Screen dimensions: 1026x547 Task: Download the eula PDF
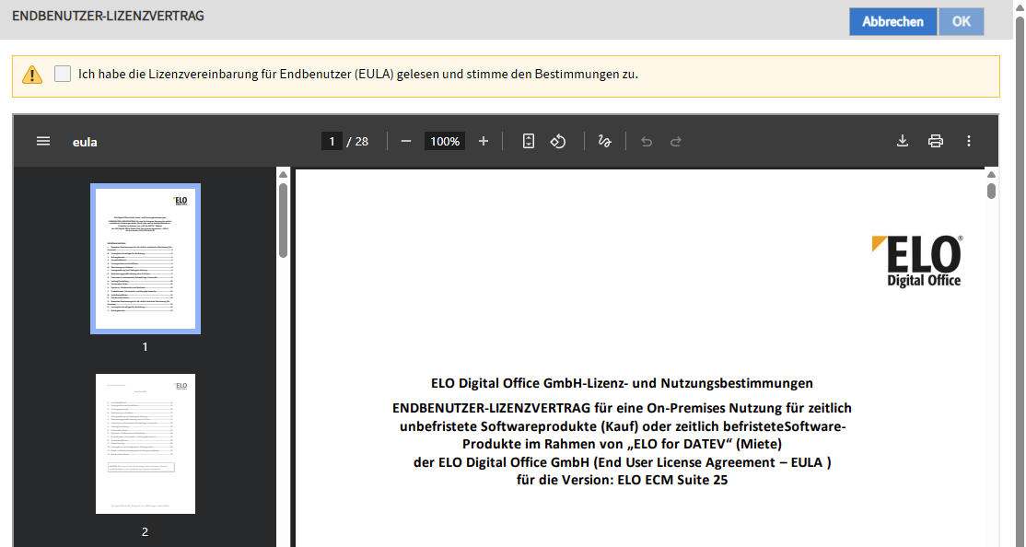pos(903,141)
